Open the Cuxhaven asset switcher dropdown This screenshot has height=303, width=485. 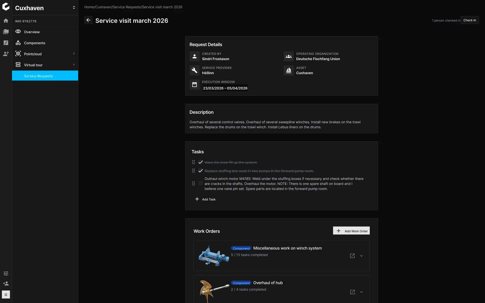coord(74,8)
